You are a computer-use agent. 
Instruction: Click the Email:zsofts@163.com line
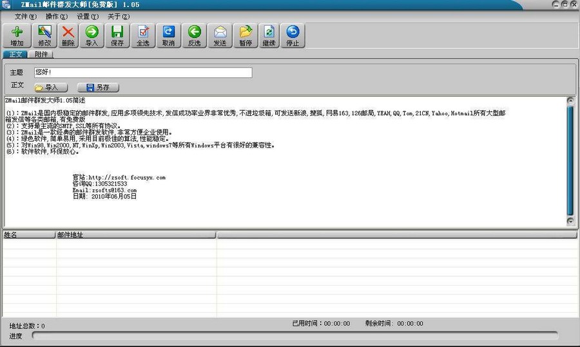tap(104, 191)
